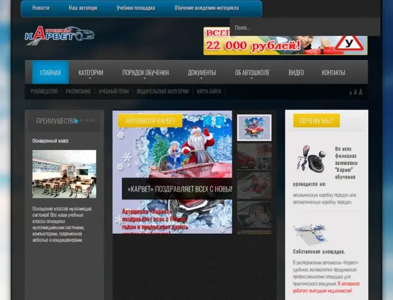Select the red car slide thumbnail
The image size is (393, 300).
tap(254, 157)
